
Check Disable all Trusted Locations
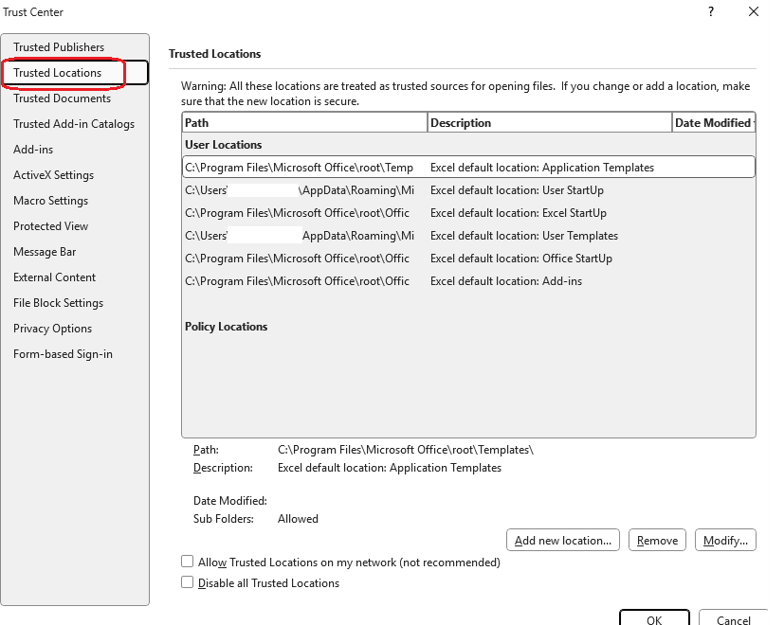pos(187,583)
